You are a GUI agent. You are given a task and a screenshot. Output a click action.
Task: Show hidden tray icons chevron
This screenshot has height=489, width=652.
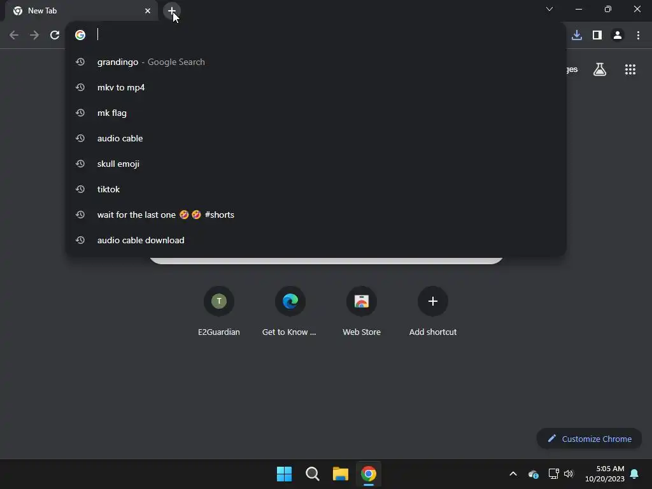(x=513, y=474)
